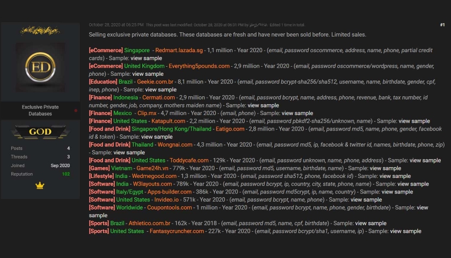Viewport: 451px width, 258px height.
Task: Click the green Singapore/Hong Kong/Thailand label
Action: [171, 129]
